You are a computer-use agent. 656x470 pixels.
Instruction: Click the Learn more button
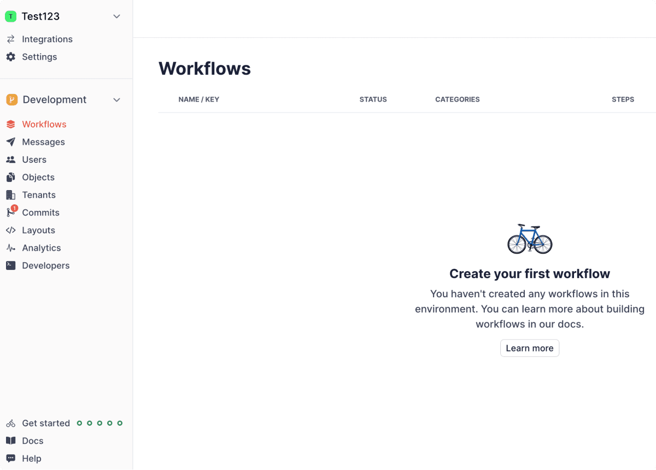click(x=529, y=348)
